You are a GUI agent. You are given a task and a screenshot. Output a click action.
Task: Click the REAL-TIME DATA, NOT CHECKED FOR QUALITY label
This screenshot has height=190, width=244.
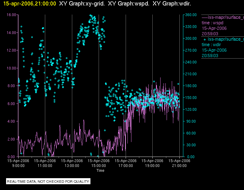pyautogui.click(x=48, y=182)
